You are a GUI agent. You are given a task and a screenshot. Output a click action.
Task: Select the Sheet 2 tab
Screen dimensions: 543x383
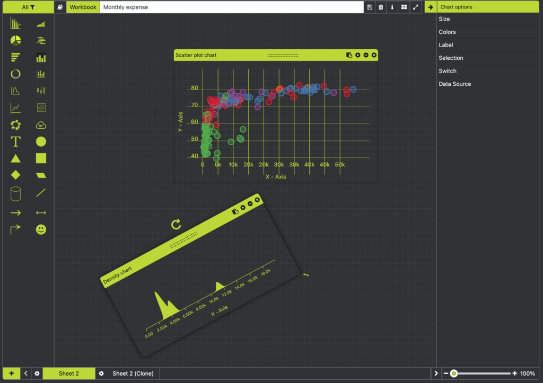(x=68, y=373)
